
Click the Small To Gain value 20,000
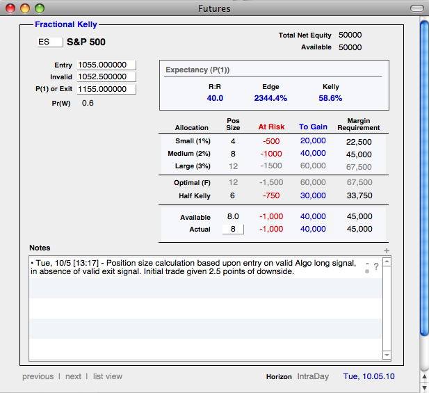point(313,141)
